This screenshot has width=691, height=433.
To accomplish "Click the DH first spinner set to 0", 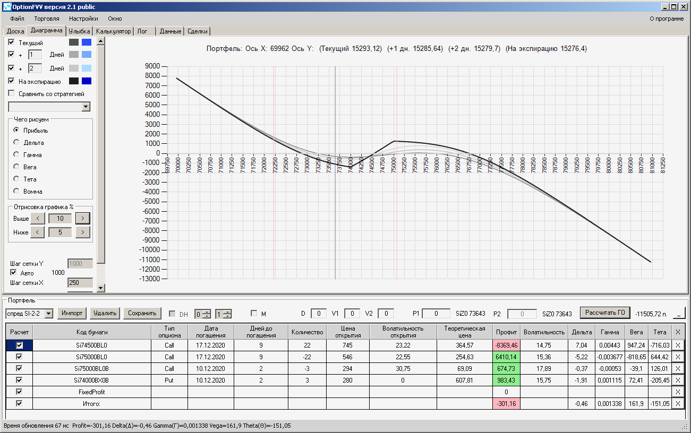I will [x=203, y=314].
